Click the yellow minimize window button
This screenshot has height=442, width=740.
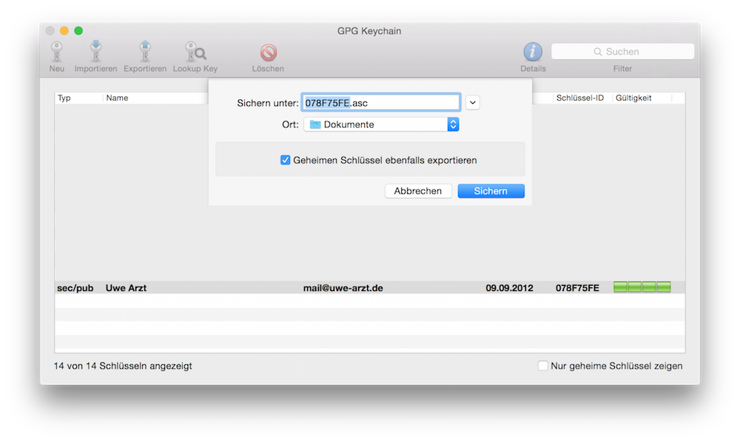coord(64,30)
